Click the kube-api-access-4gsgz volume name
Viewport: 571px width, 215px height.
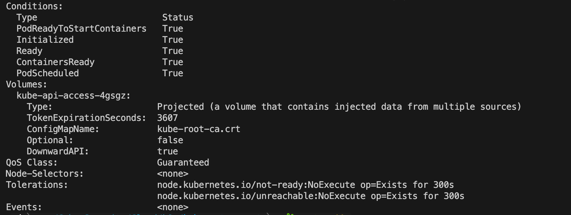[x=73, y=96]
